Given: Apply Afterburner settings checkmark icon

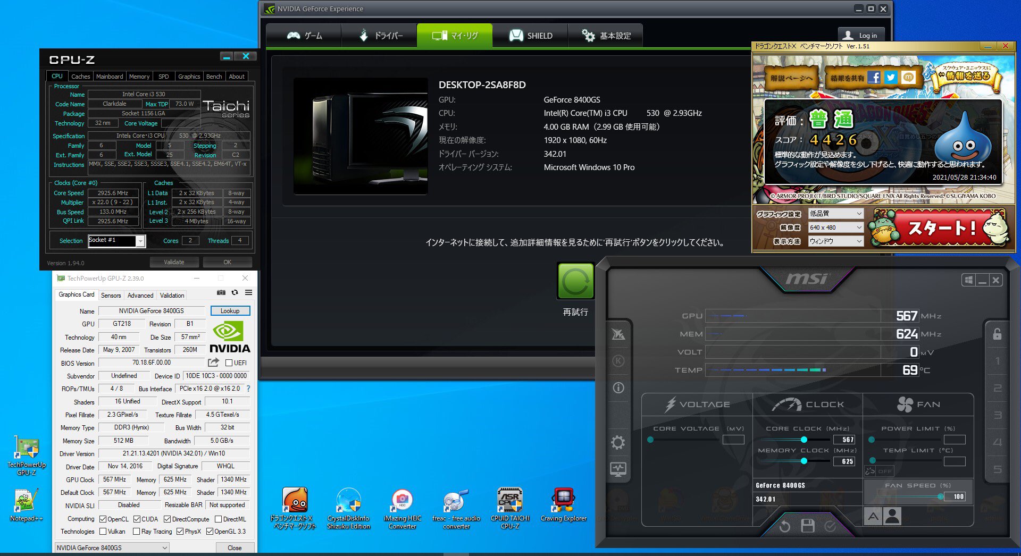Looking at the screenshot, I should click(x=830, y=526).
